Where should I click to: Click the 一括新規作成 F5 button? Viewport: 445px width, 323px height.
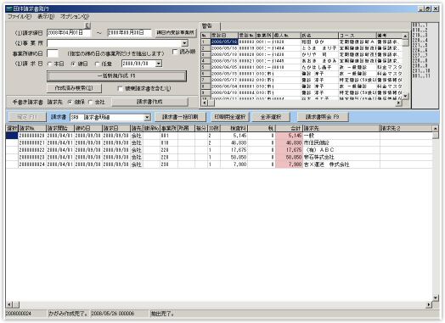[x=116, y=76]
